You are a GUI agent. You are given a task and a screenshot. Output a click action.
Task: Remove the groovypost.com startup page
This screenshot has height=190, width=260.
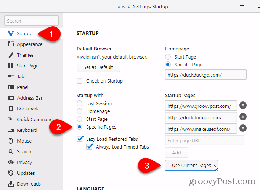[x=243, y=105]
